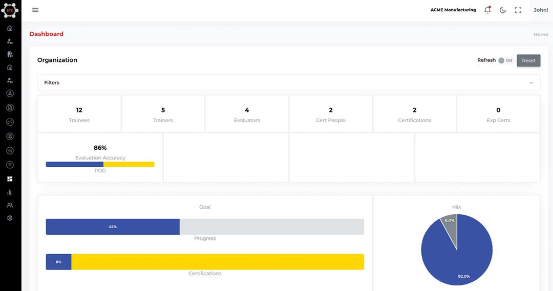The image size is (553, 291).
Task: Click the 42% Goal Progress bar
Action: 113,227
